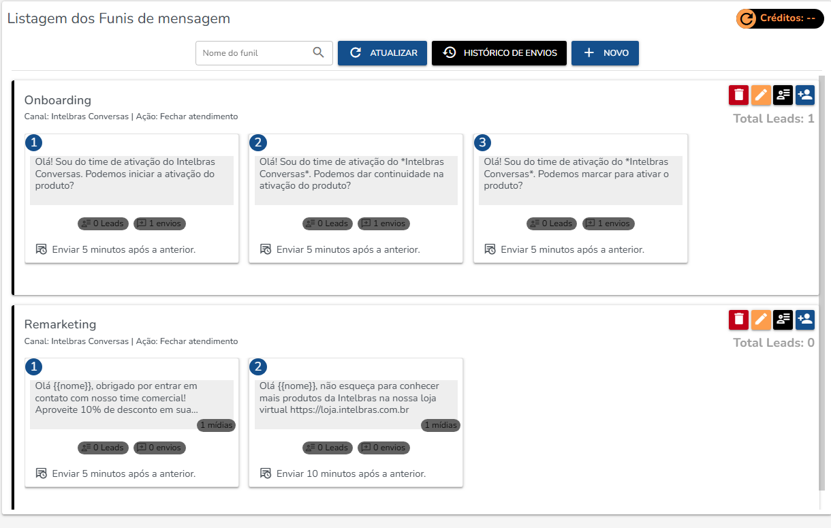This screenshot has width=831, height=528.
Task: Click the 1 envios chip on Onboarding step 1
Action: pyautogui.click(x=160, y=223)
